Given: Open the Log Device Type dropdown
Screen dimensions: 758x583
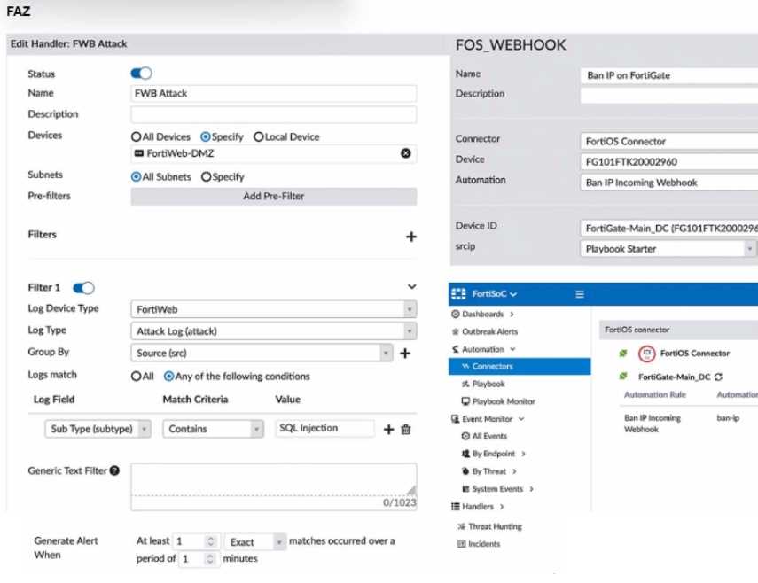Looking at the screenshot, I should 273,309.
